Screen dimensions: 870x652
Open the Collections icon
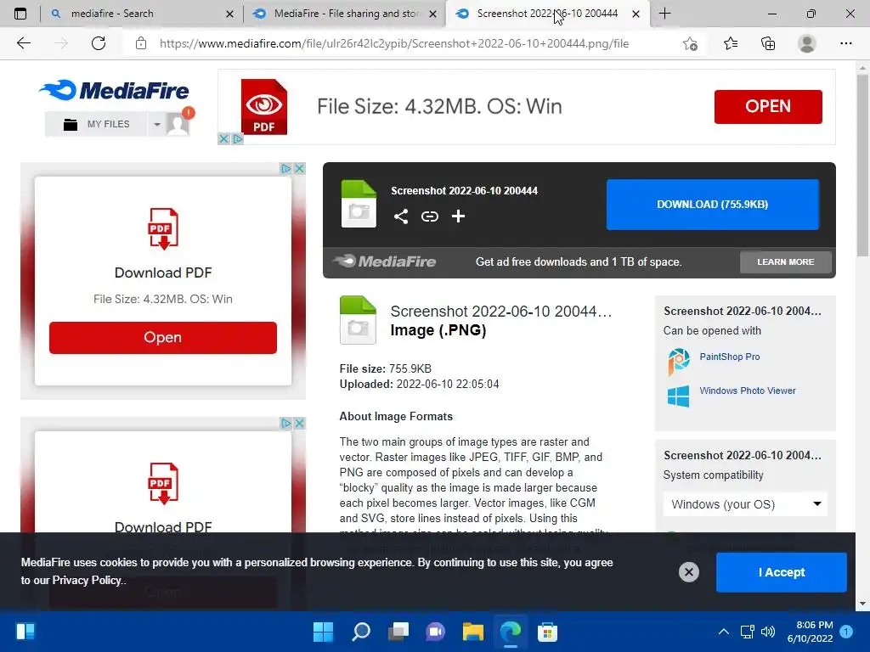(x=768, y=43)
